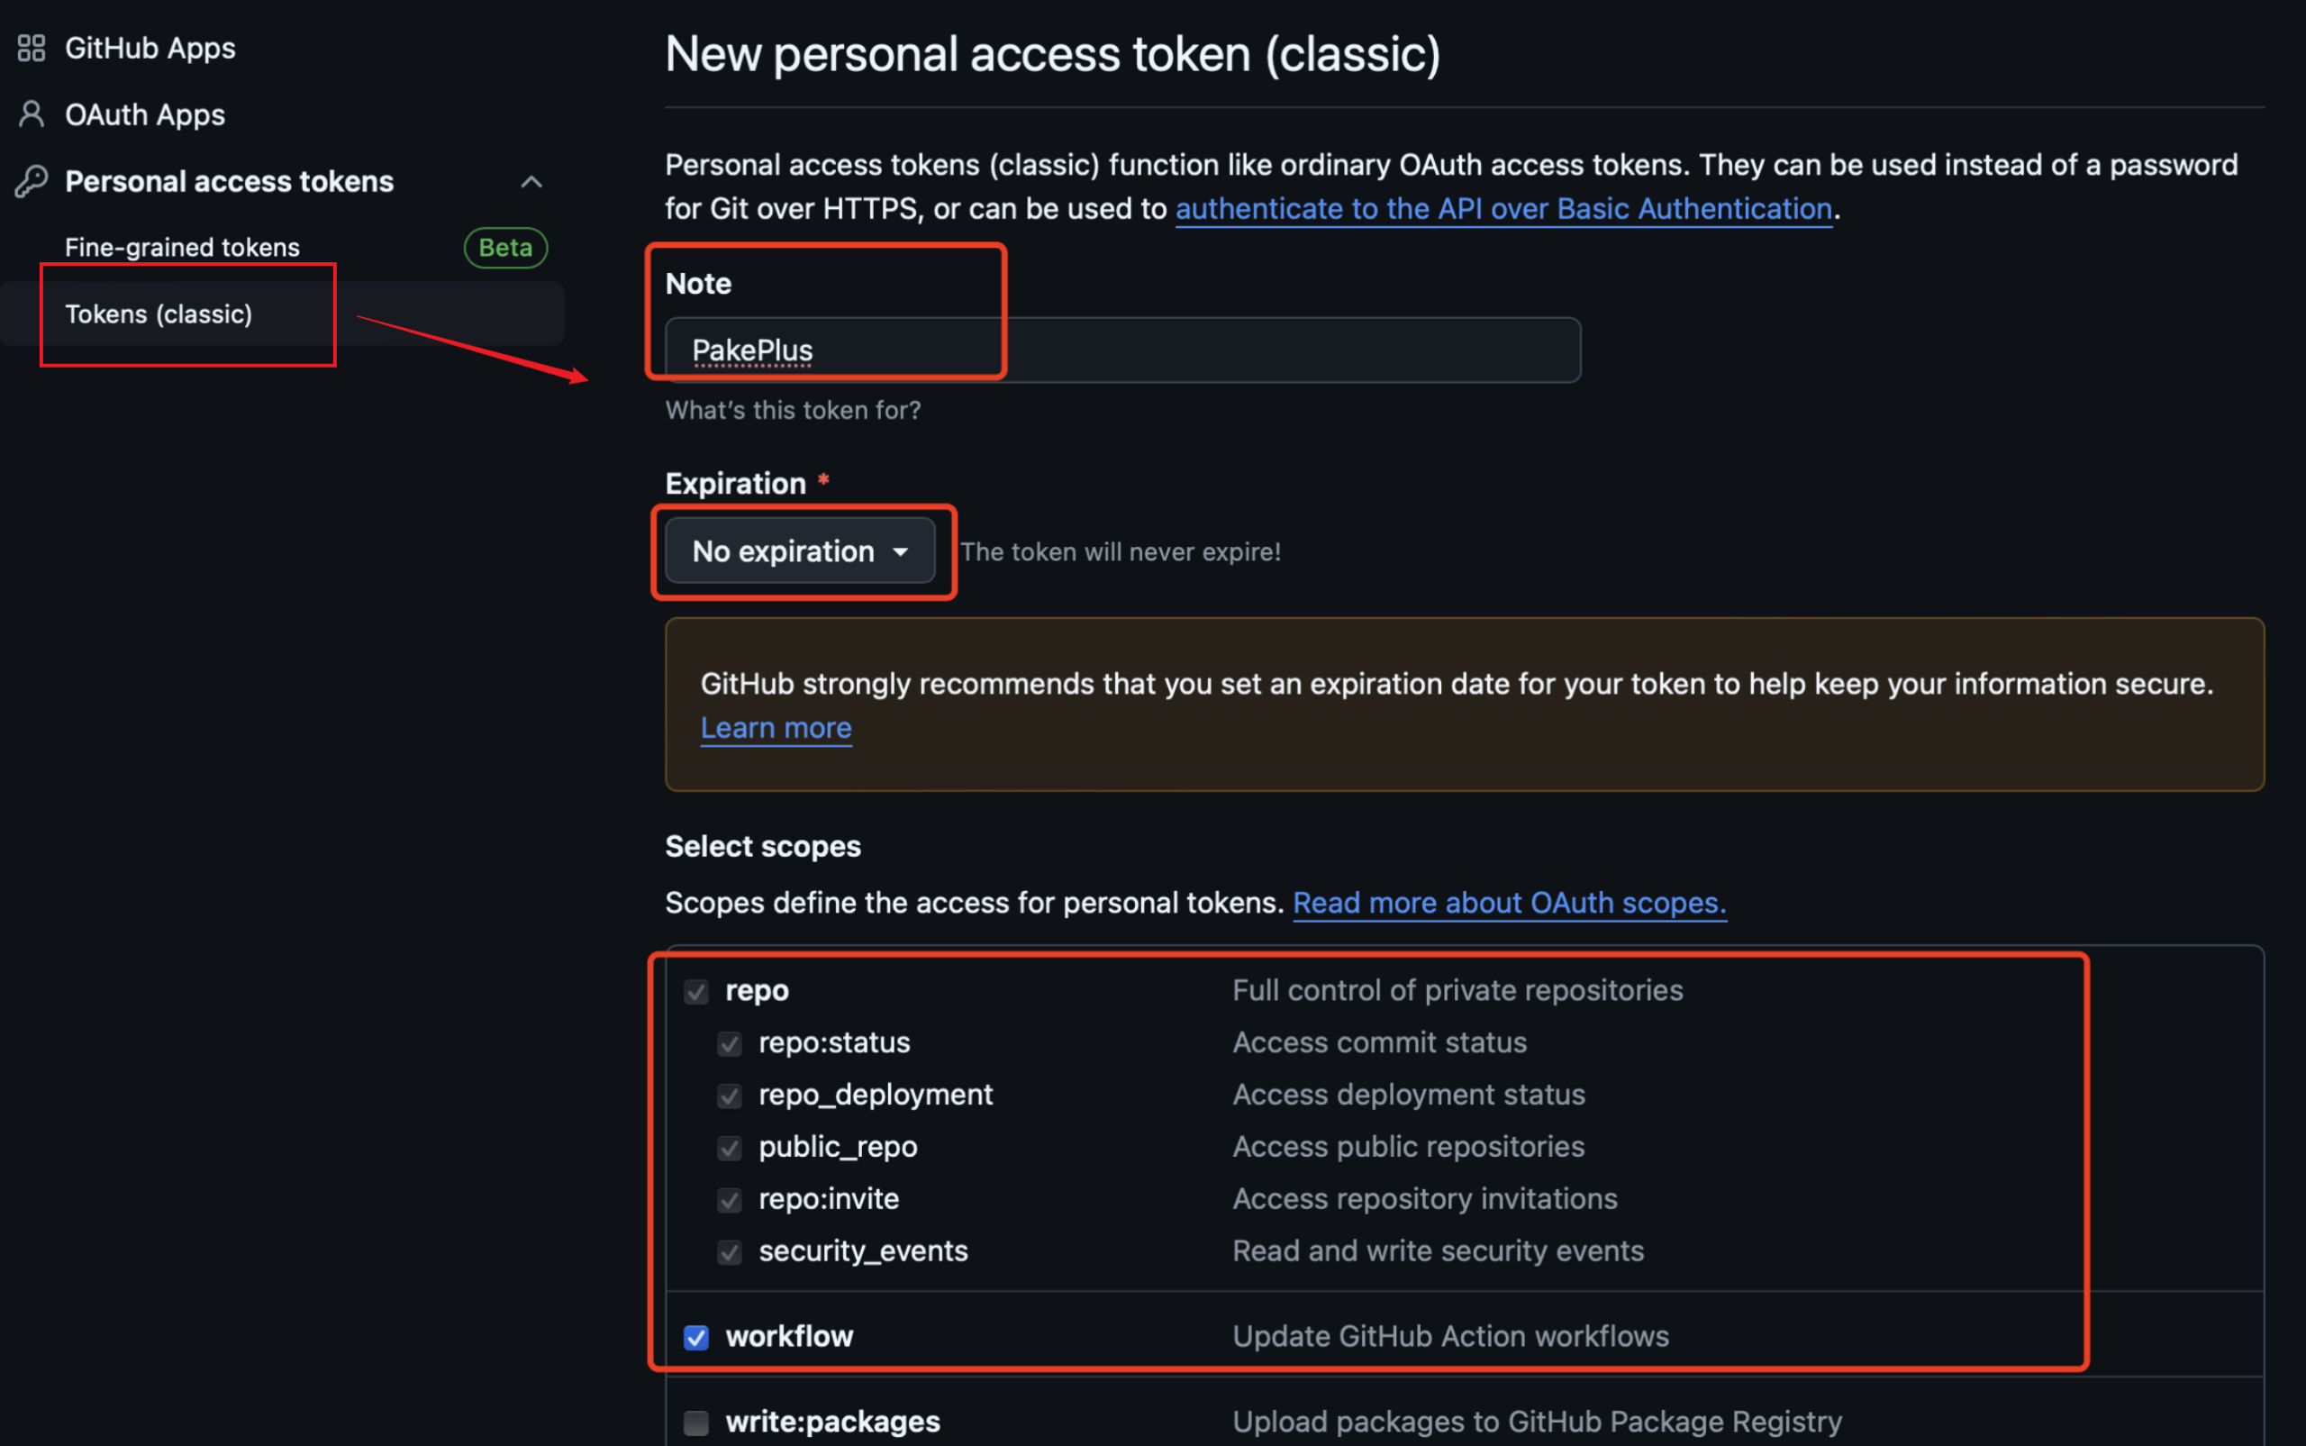
Task: Toggle the public_repo checkbox
Action: pyautogui.click(x=730, y=1148)
